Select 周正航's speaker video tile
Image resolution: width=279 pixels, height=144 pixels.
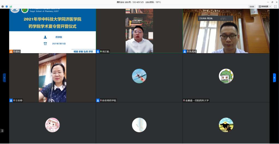point(139,31)
